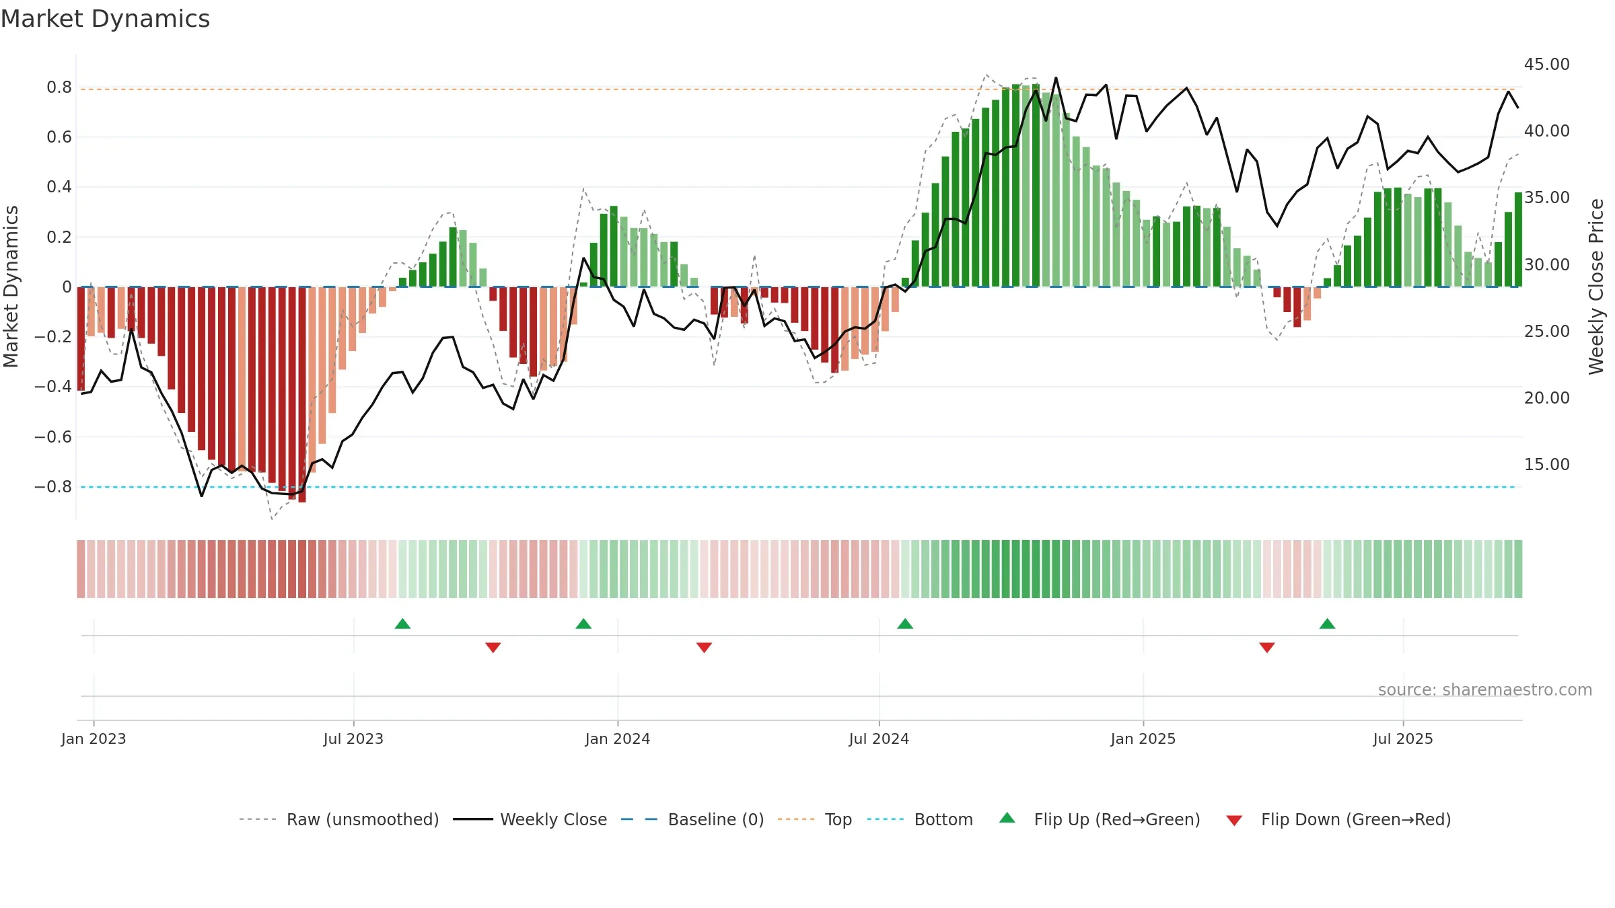Click the vertical Market Dynamics axis title
Image resolution: width=1615 pixels, height=908 pixels.
tap(11, 287)
